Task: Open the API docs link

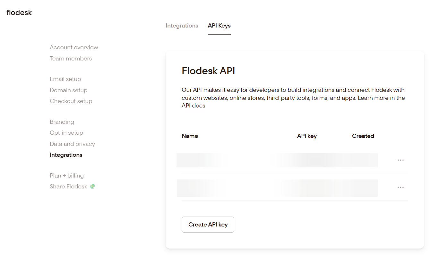Action: (x=193, y=106)
